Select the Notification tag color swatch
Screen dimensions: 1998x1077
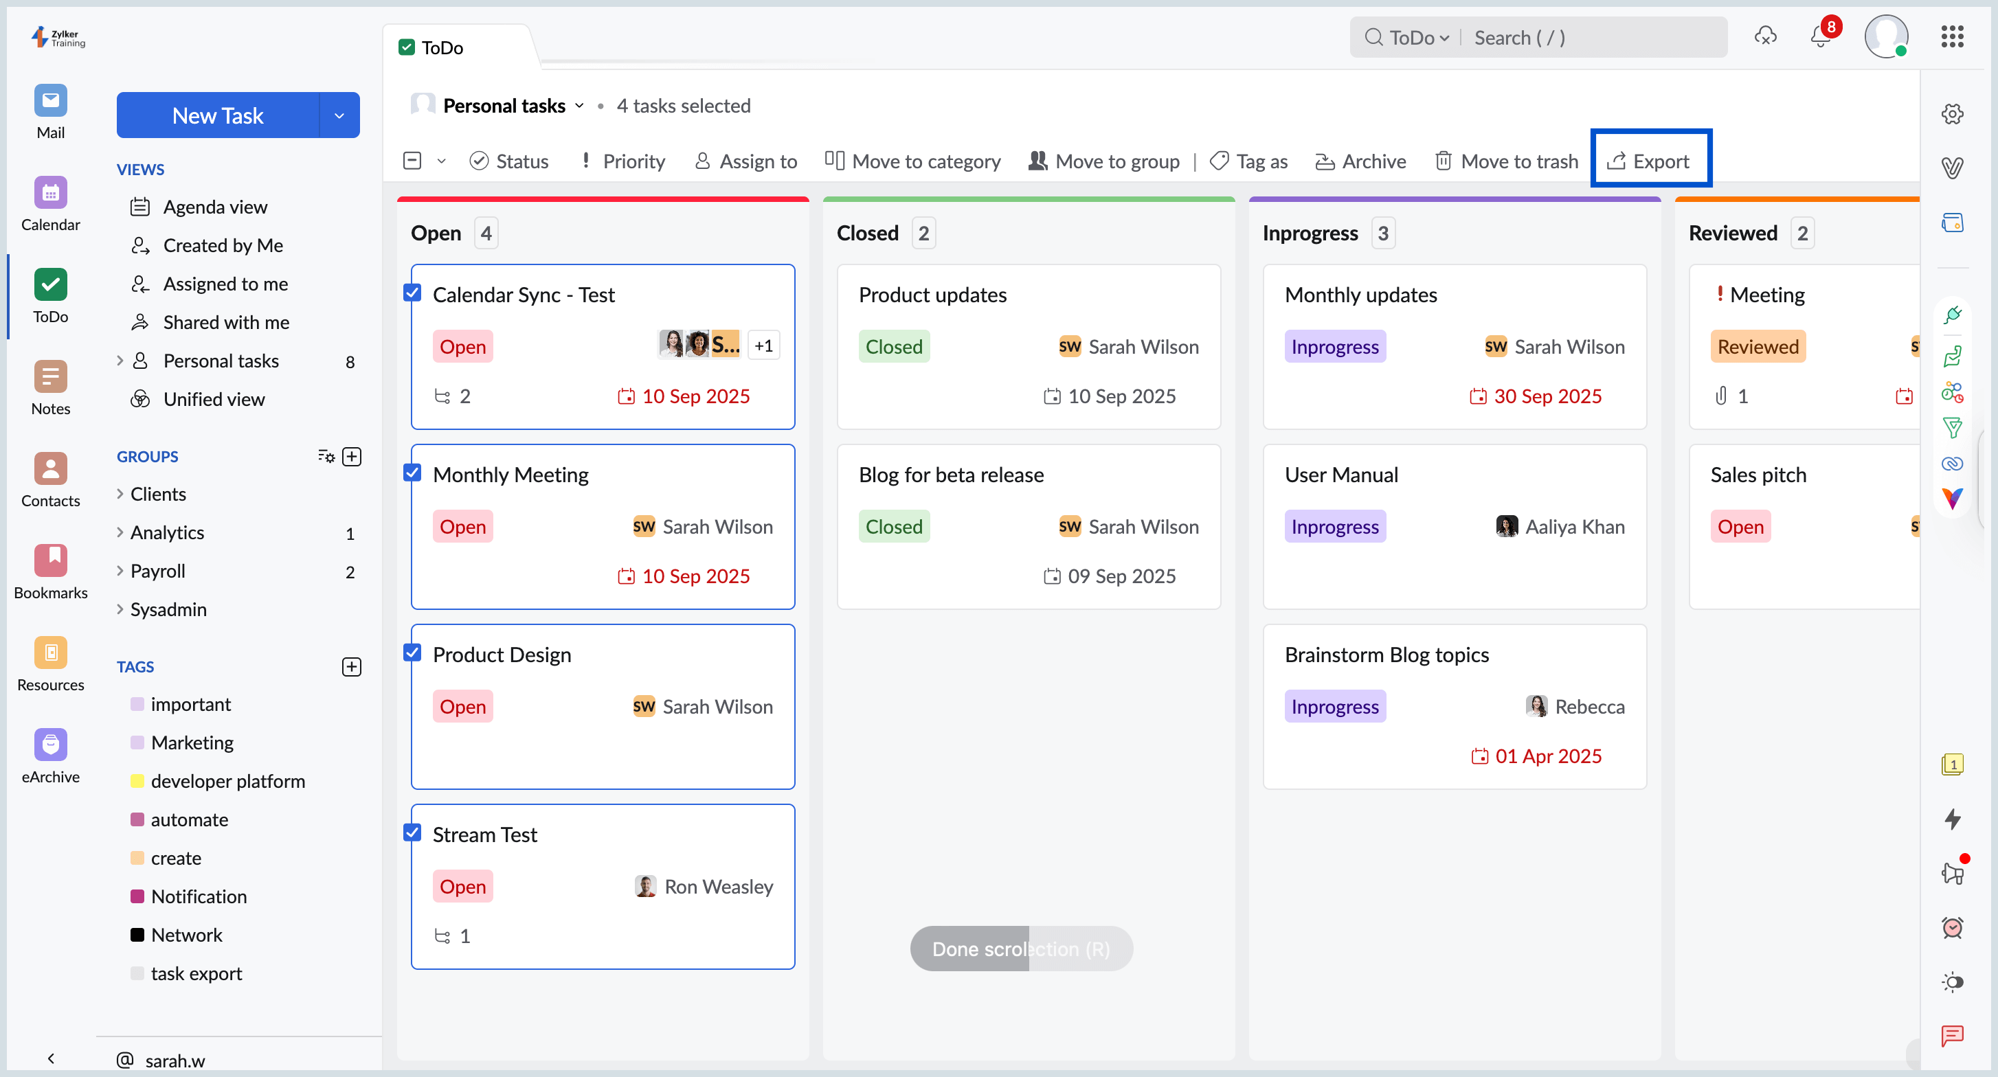coord(137,896)
